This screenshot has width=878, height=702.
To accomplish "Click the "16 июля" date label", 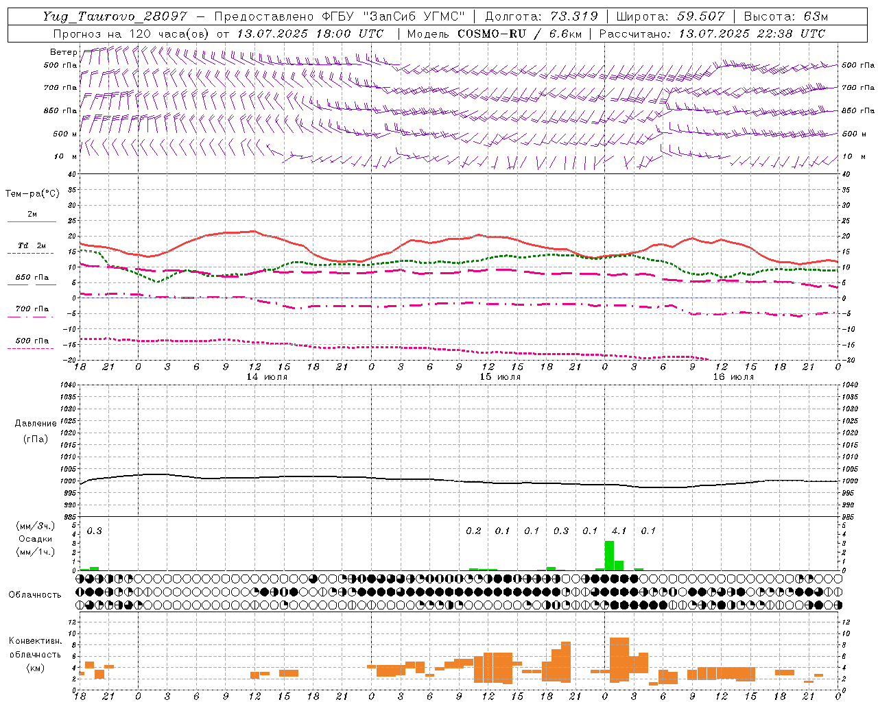I will click(x=733, y=376).
